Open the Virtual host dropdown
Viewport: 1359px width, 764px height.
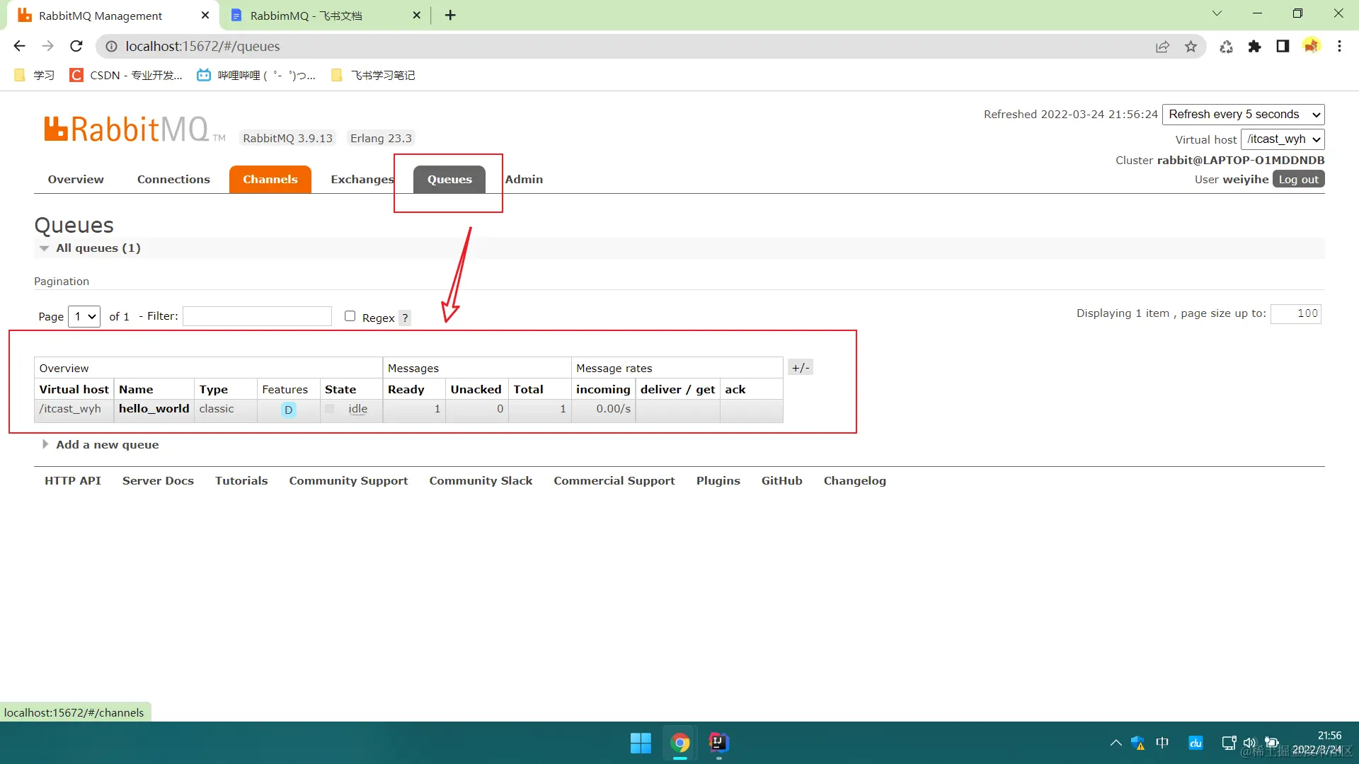1282,139
